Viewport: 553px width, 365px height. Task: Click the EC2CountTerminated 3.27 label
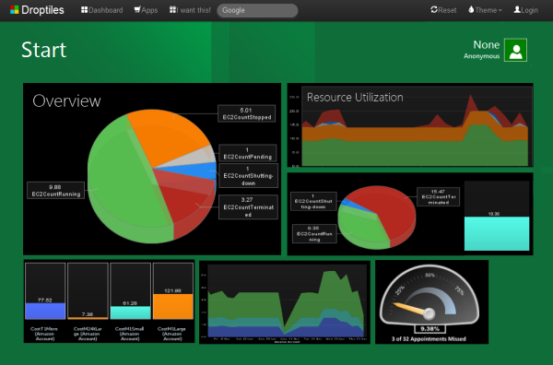pyautogui.click(x=248, y=207)
